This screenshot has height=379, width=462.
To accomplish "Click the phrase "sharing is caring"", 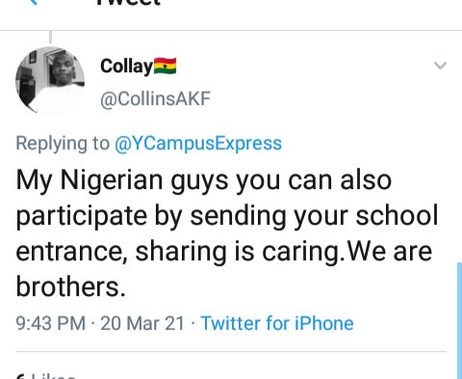I will pyautogui.click(x=237, y=252).
